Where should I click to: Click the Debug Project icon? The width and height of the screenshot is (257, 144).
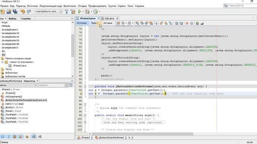[x=88, y=12]
